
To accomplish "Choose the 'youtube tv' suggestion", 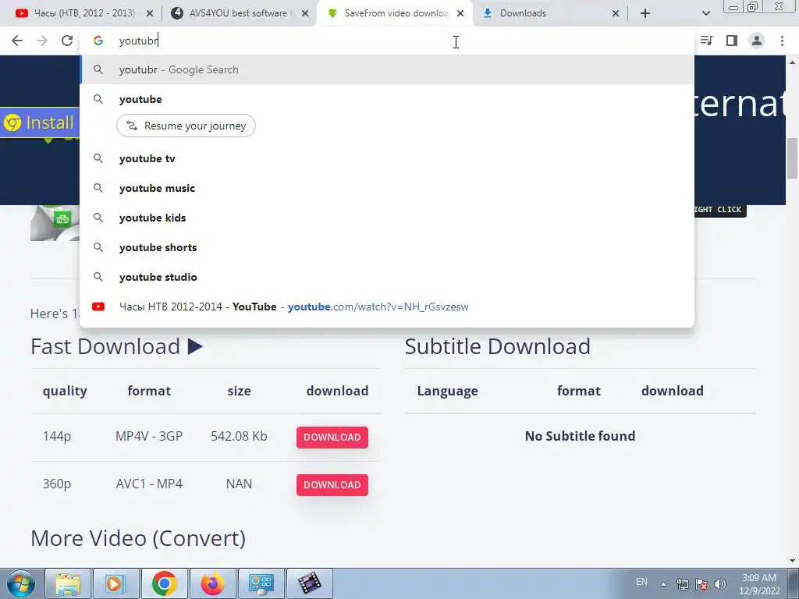I will [x=387, y=158].
